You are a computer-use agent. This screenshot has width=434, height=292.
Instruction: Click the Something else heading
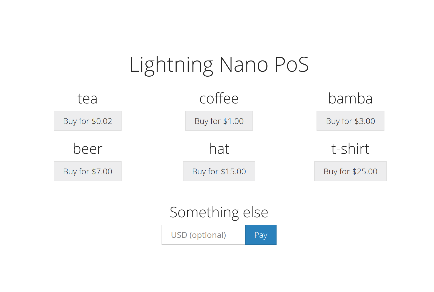pos(219,212)
